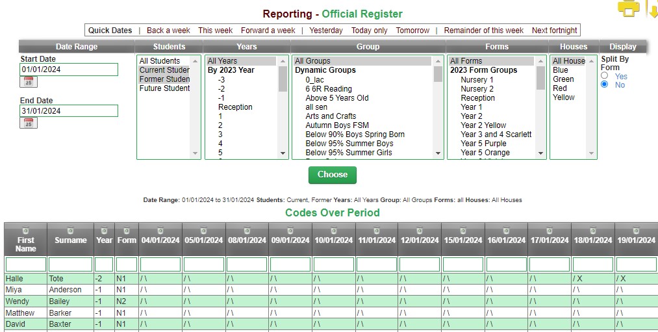The height and width of the screenshot is (332, 658).
Task: Select Blue house
Action: (568, 70)
